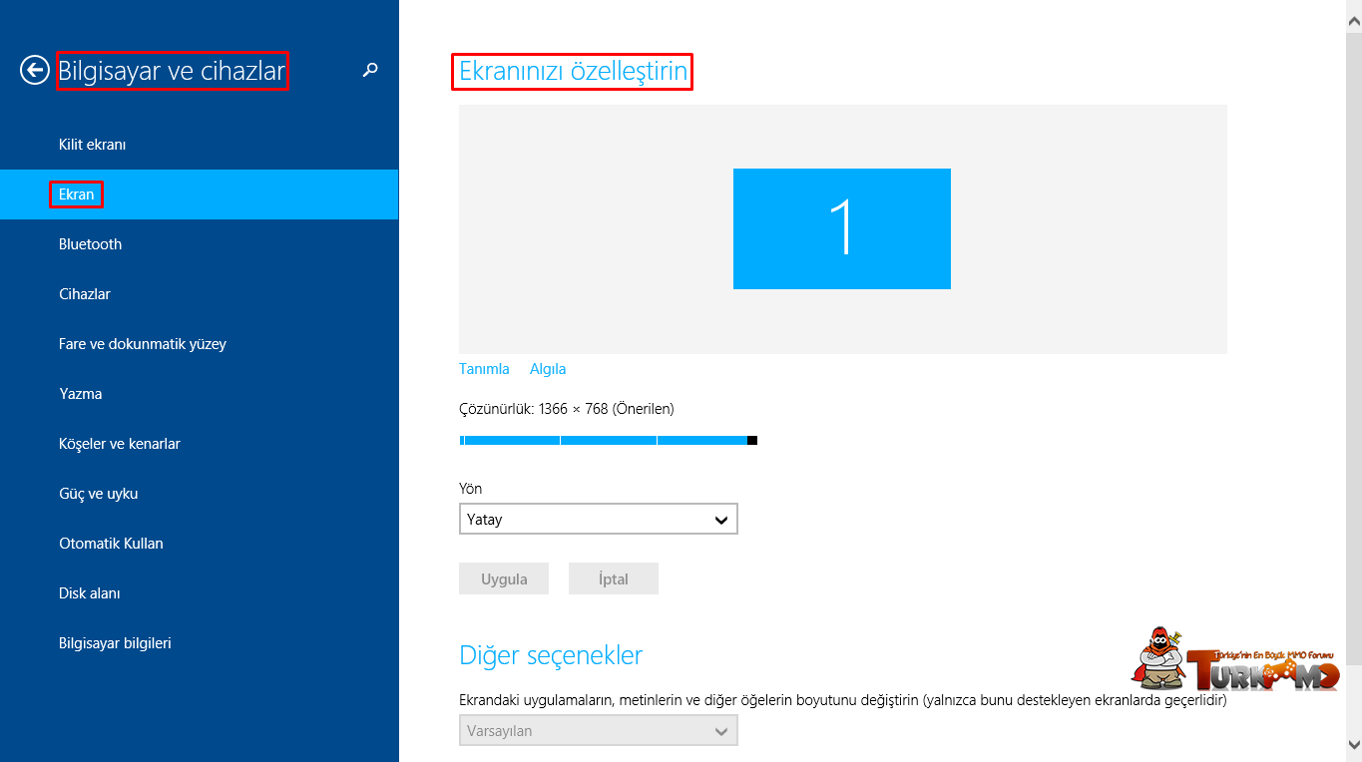Image resolution: width=1362 pixels, height=762 pixels.
Task: Click the black resolution slider handle
Action: pos(752,440)
